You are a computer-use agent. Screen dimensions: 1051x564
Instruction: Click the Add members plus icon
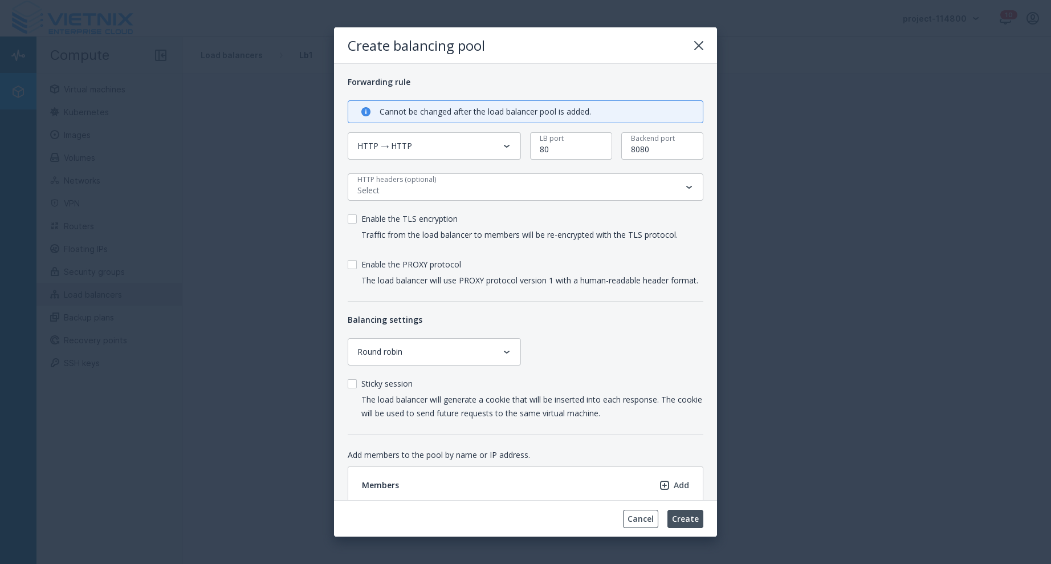click(665, 485)
